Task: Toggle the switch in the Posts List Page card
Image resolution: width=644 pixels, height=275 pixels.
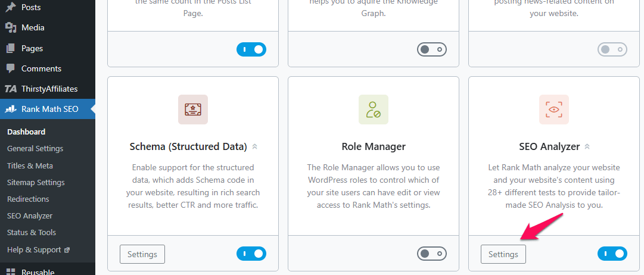Action: point(251,49)
